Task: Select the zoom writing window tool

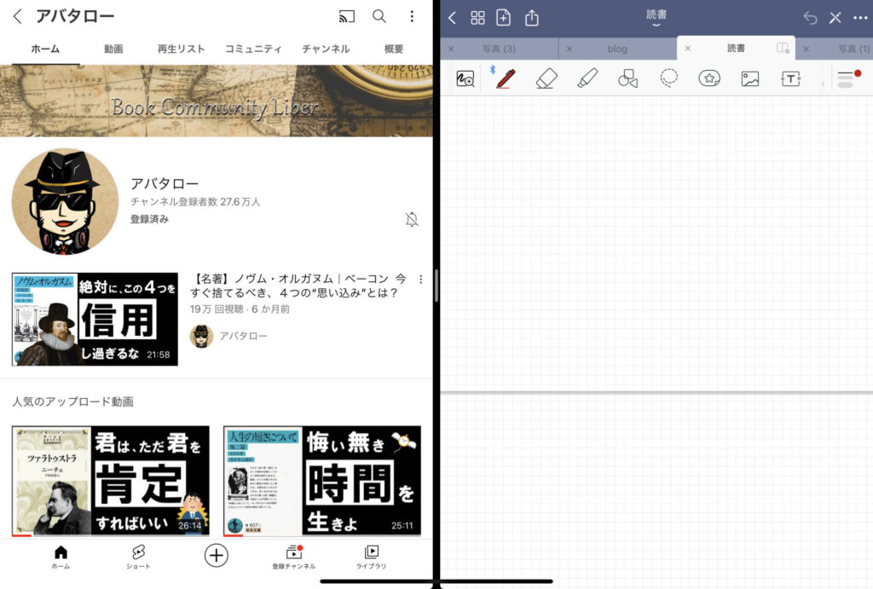Action: click(x=465, y=78)
